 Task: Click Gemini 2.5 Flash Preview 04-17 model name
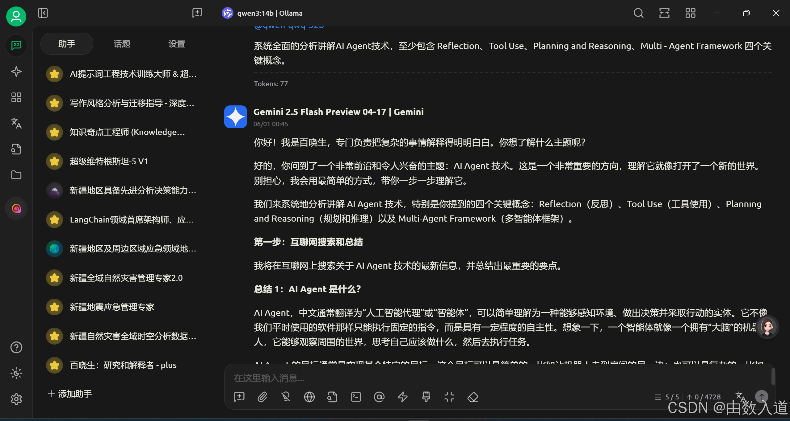[338, 112]
